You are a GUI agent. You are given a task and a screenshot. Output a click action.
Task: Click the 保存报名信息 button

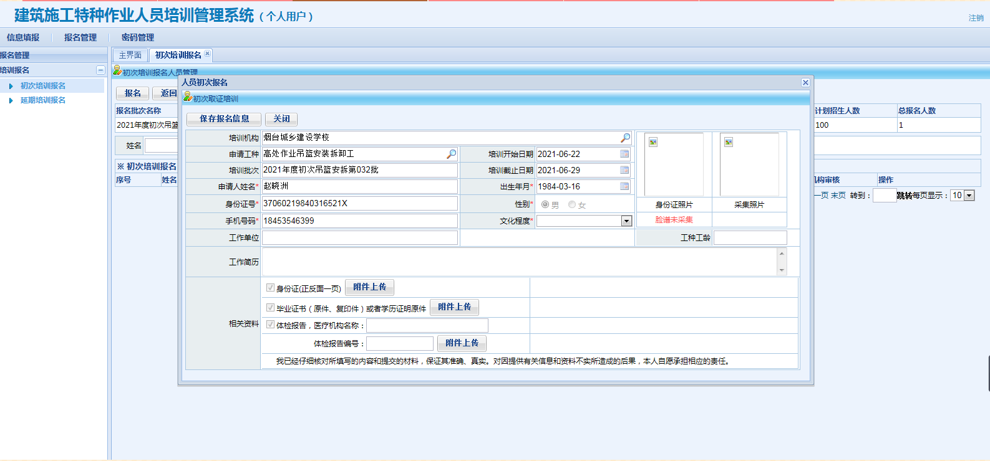point(224,119)
